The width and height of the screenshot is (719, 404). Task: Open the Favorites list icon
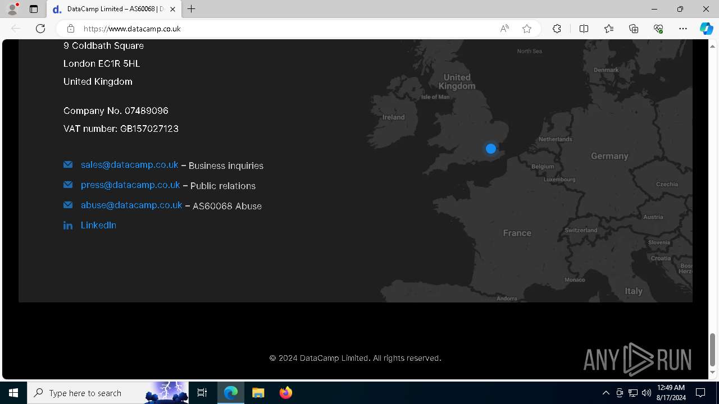609,29
